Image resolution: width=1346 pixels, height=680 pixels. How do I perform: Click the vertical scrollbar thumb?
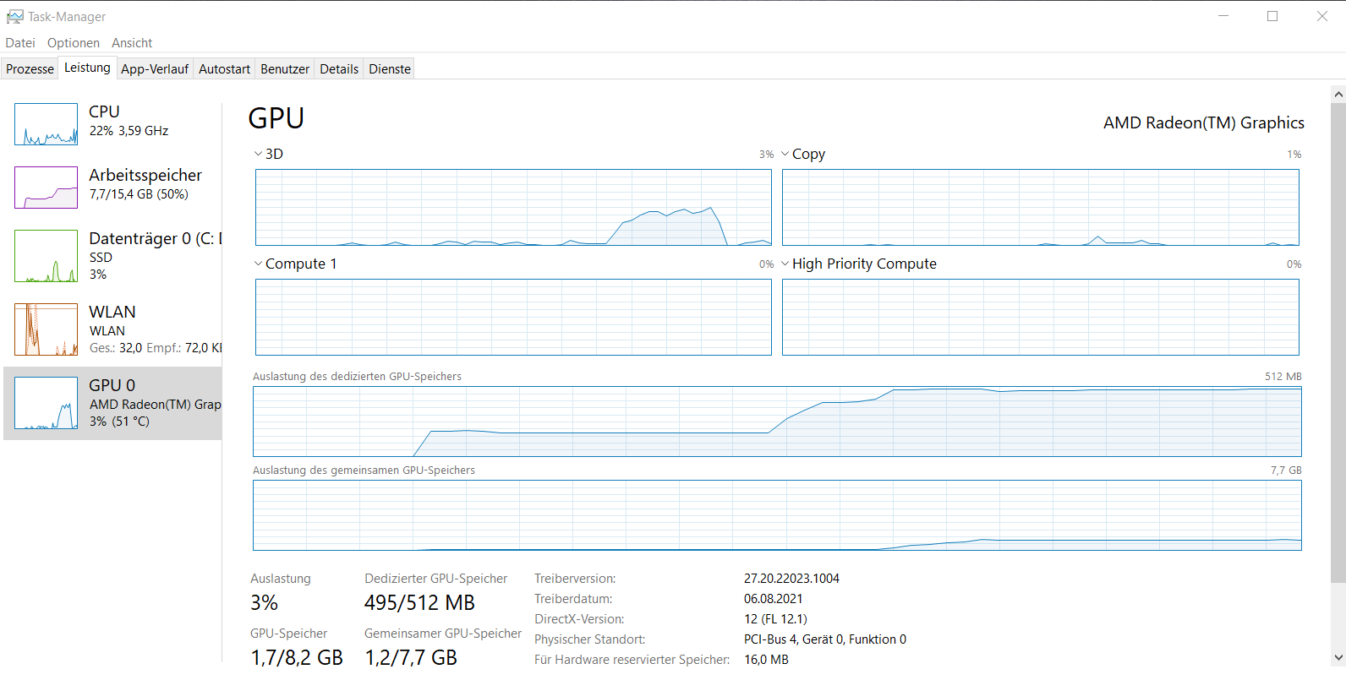coord(1338,342)
